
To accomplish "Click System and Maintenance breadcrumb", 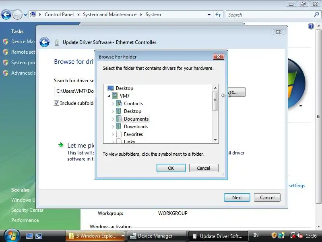I will (109, 15).
